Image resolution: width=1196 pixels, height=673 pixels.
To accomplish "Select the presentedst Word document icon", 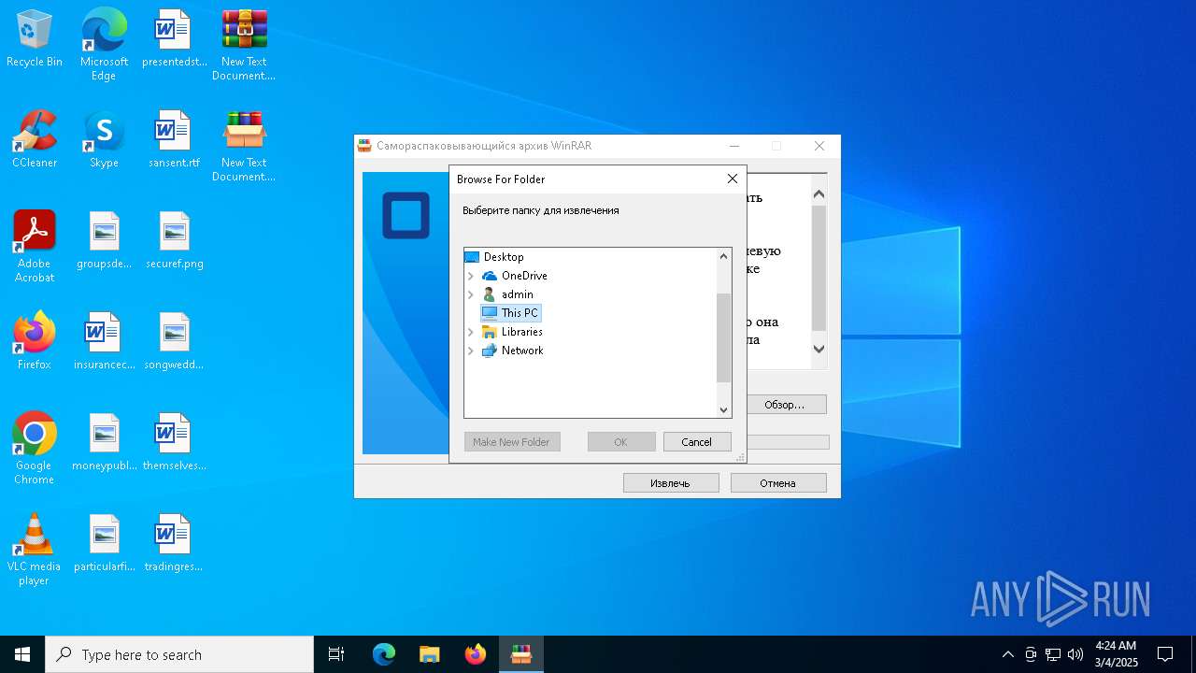I will click(174, 38).
